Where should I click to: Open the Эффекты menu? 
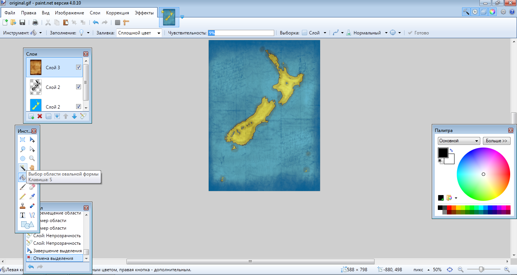(144, 13)
